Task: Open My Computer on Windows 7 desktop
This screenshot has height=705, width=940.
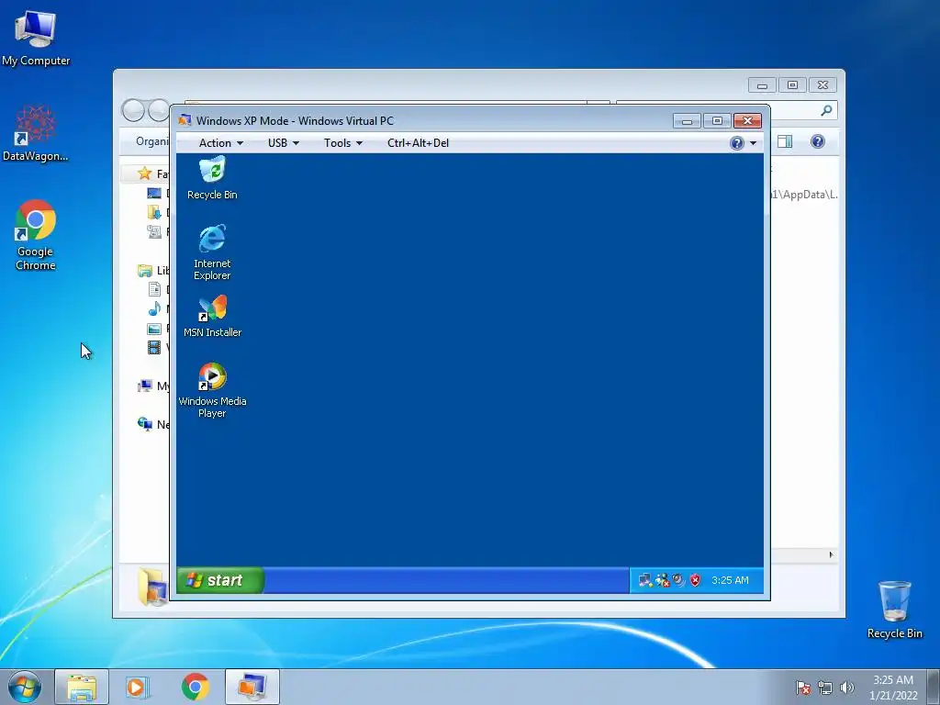Action: (x=36, y=38)
